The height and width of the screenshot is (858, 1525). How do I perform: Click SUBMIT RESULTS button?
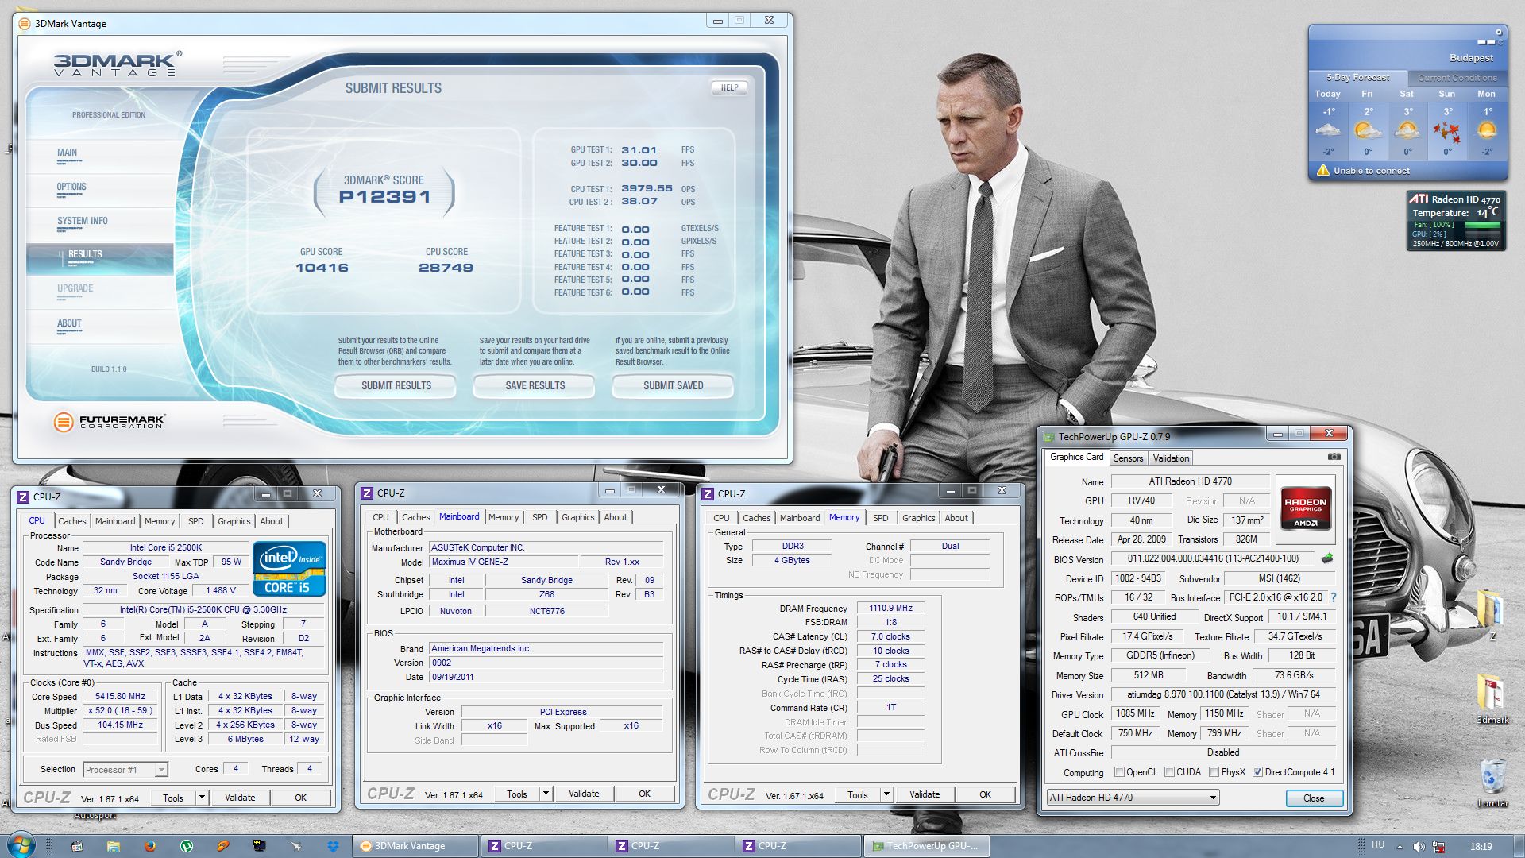pos(396,386)
